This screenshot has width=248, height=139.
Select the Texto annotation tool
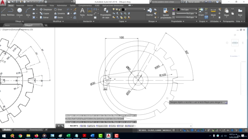click(82, 12)
